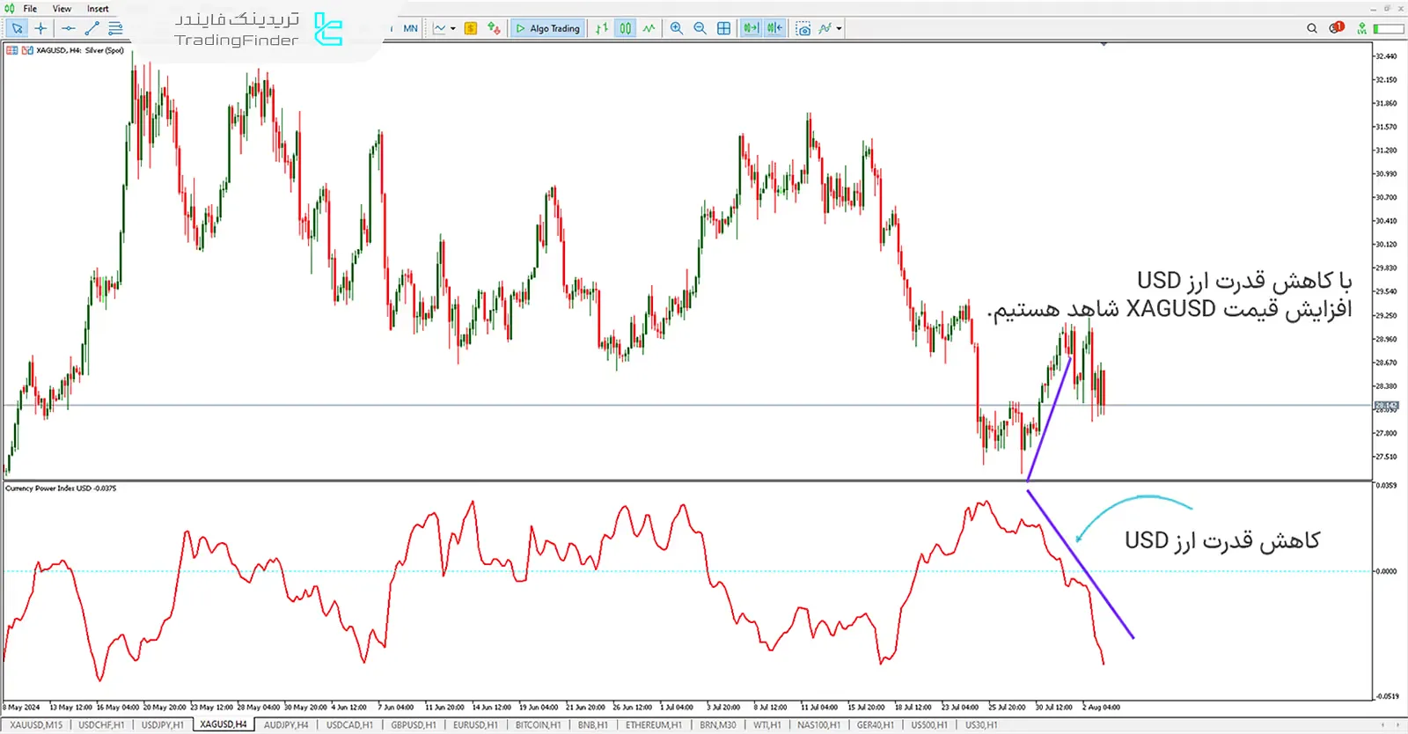
Task: Pick the trendline drawing tool
Action: coord(92,28)
